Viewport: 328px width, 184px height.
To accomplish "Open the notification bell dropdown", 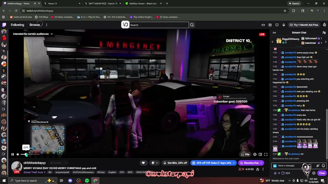I will click(155, 163).
